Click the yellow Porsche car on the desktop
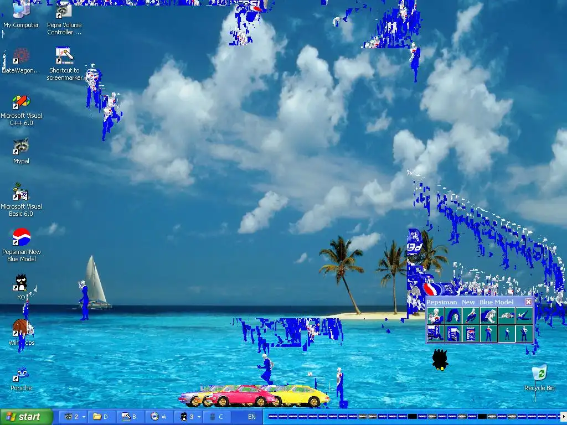 pos(302,396)
